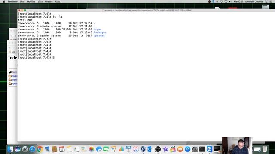This screenshot has height=154, width=275.
Task: Open Packages folder link in browser window
Action: click(x=15, y=76)
